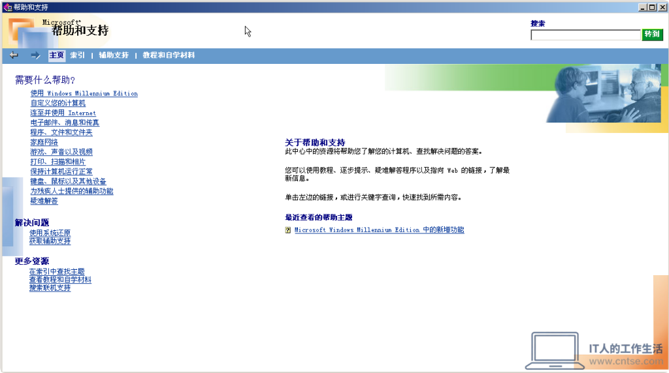Click the 关于帮助和支持 heading
The width and height of the screenshot is (669, 373).
tap(315, 143)
